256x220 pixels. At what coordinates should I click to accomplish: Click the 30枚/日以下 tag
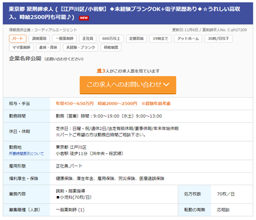[x=218, y=39]
